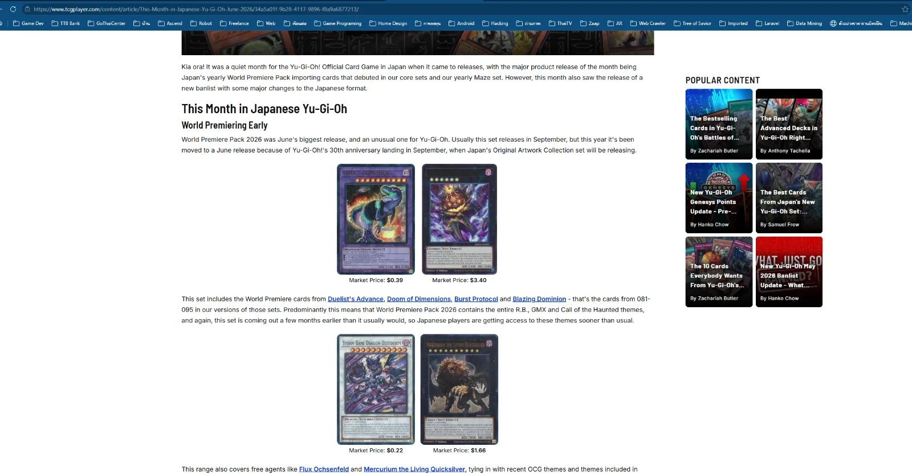Open 'The Bestselling Cards in Yu-Gi-Oh's Battles of...' article
The width and height of the screenshot is (912, 475).
719,124
